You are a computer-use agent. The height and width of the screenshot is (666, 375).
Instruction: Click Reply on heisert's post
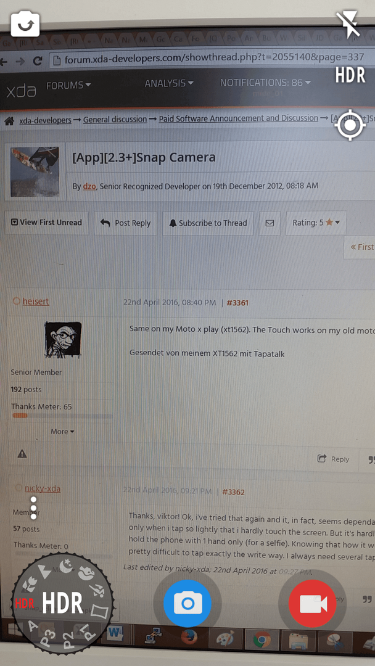(x=334, y=459)
